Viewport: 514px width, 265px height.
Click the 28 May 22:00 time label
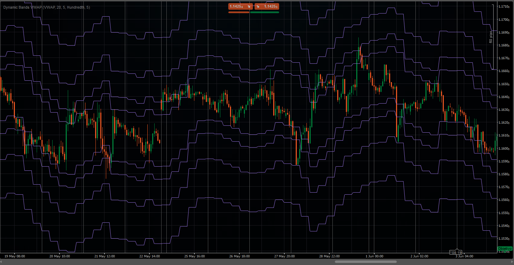click(329, 256)
